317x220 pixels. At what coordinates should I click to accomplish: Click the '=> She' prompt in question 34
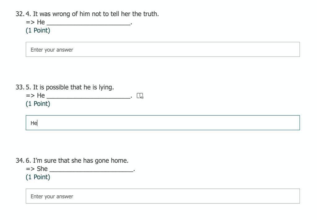coord(37,169)
